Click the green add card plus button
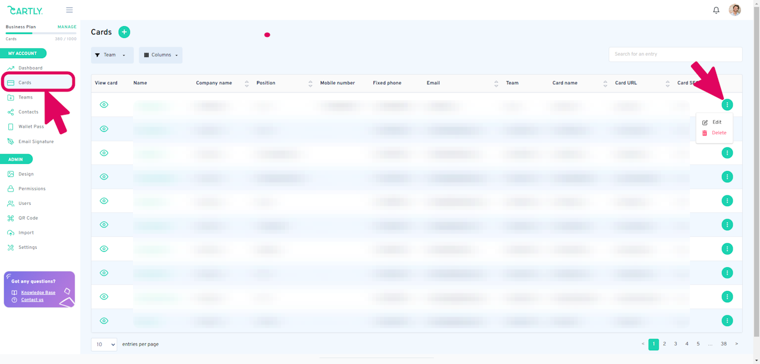 (x=124, y=32)
